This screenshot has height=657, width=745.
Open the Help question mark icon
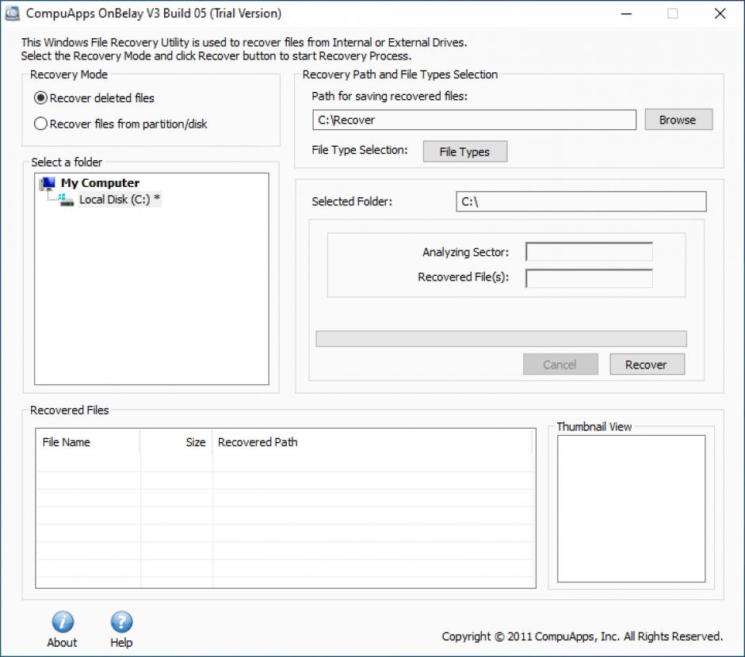point(121,621)
